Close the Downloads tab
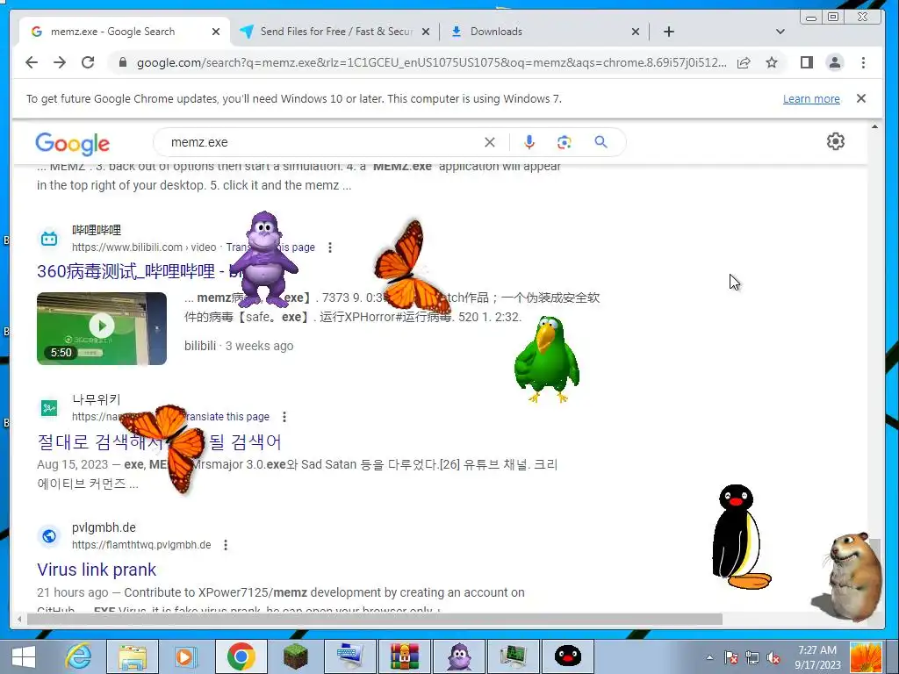 [x=636, y=32]
